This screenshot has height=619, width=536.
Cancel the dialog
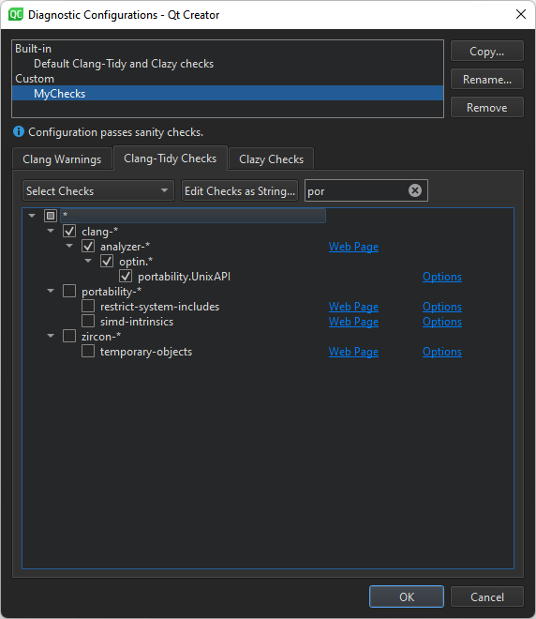coord(487,596)
